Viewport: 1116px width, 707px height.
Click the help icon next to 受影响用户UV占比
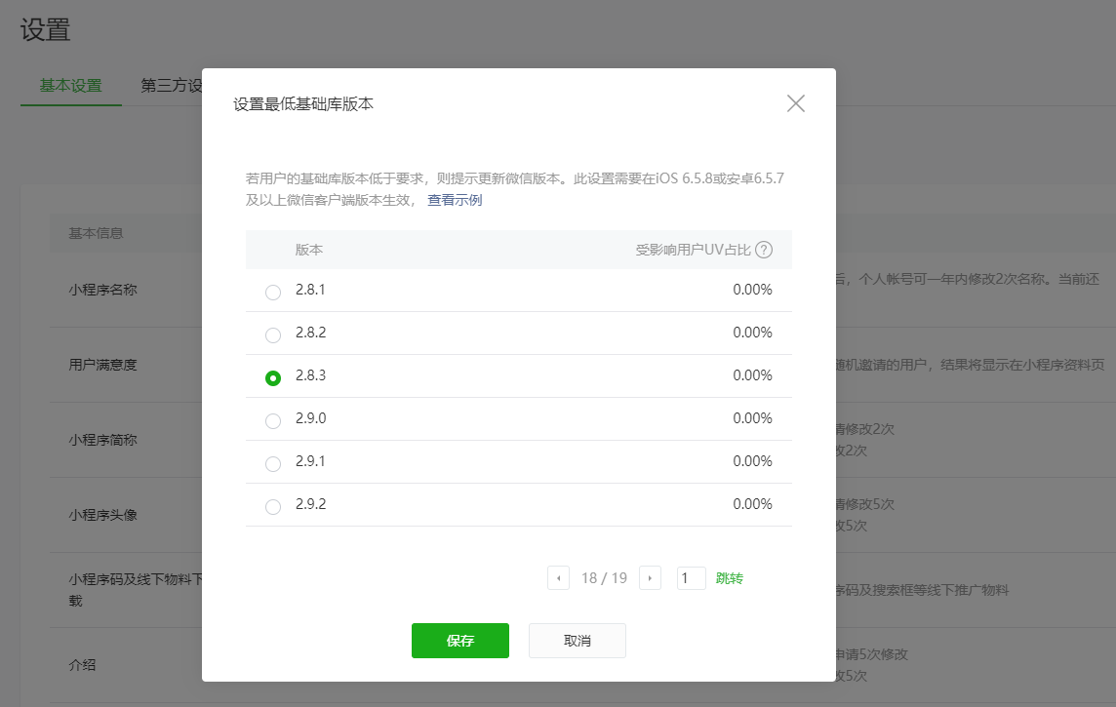point(764,250)
